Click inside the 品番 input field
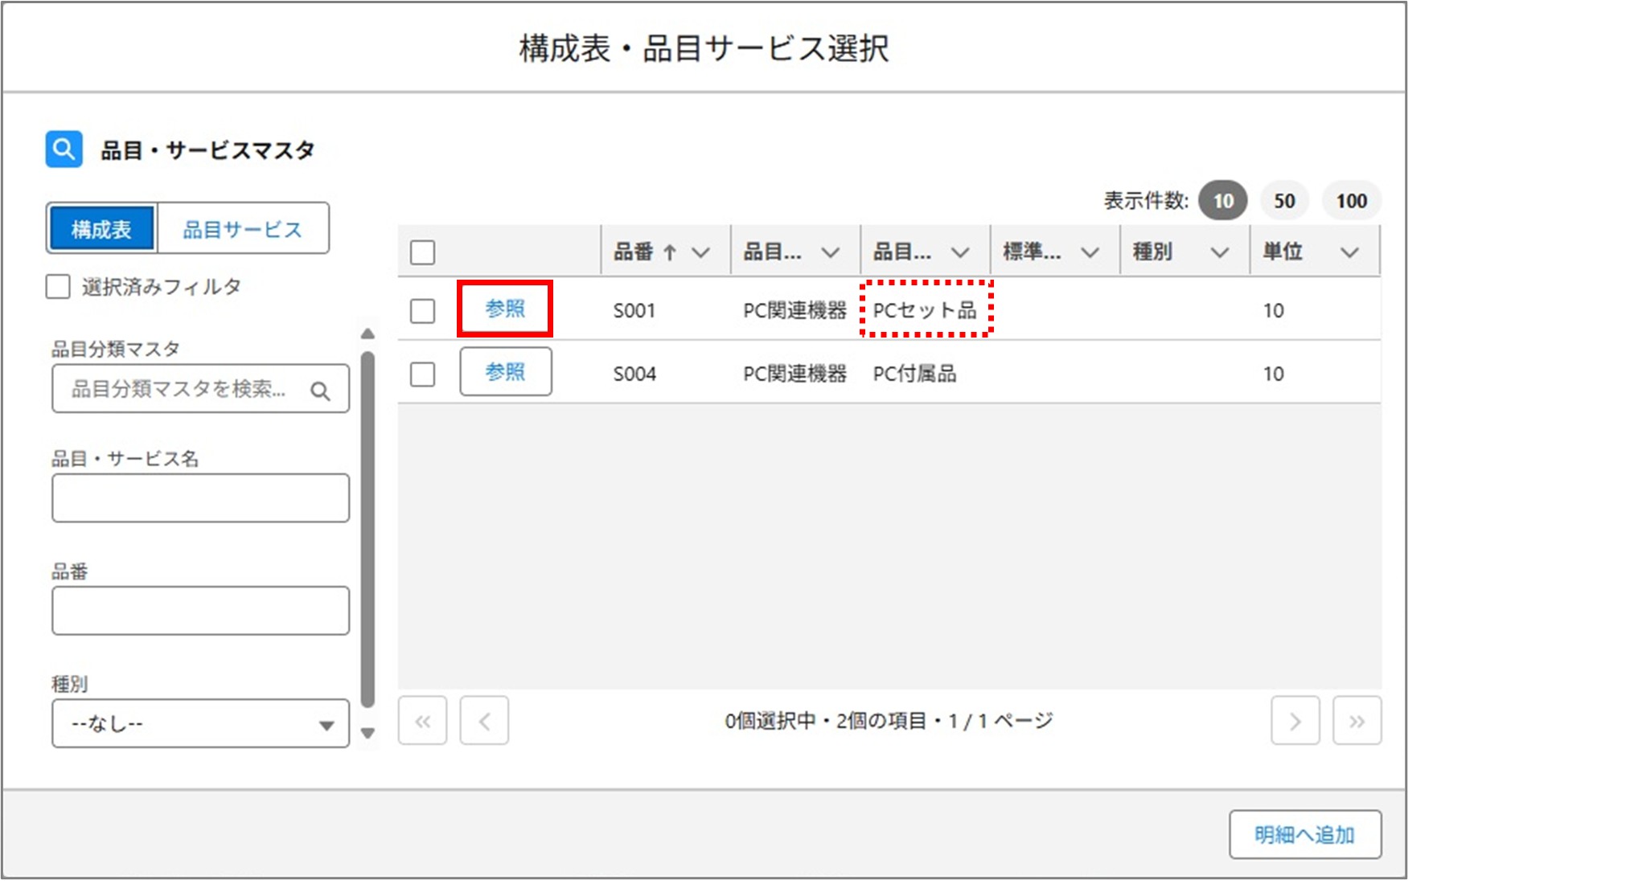The height and width of the screenshot is (884, 1630). [x=199, y=610]
